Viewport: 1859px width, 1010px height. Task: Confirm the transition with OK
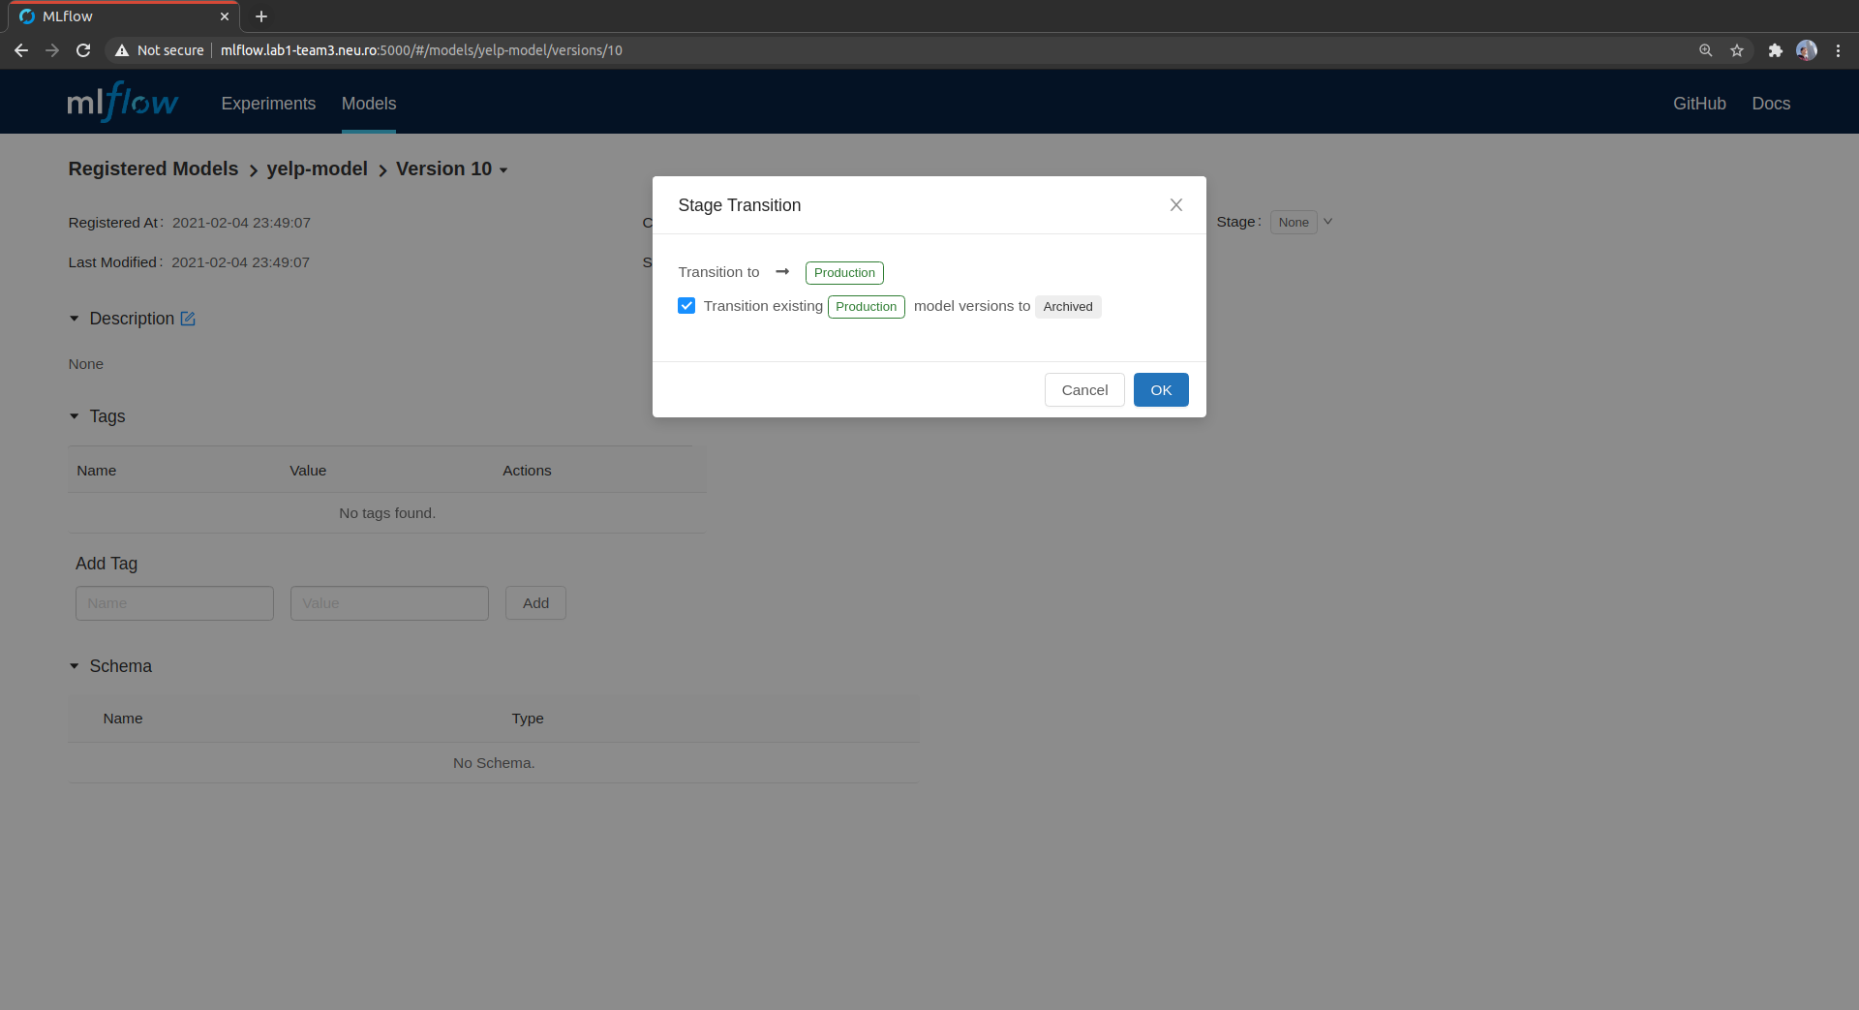(1161, 390)
